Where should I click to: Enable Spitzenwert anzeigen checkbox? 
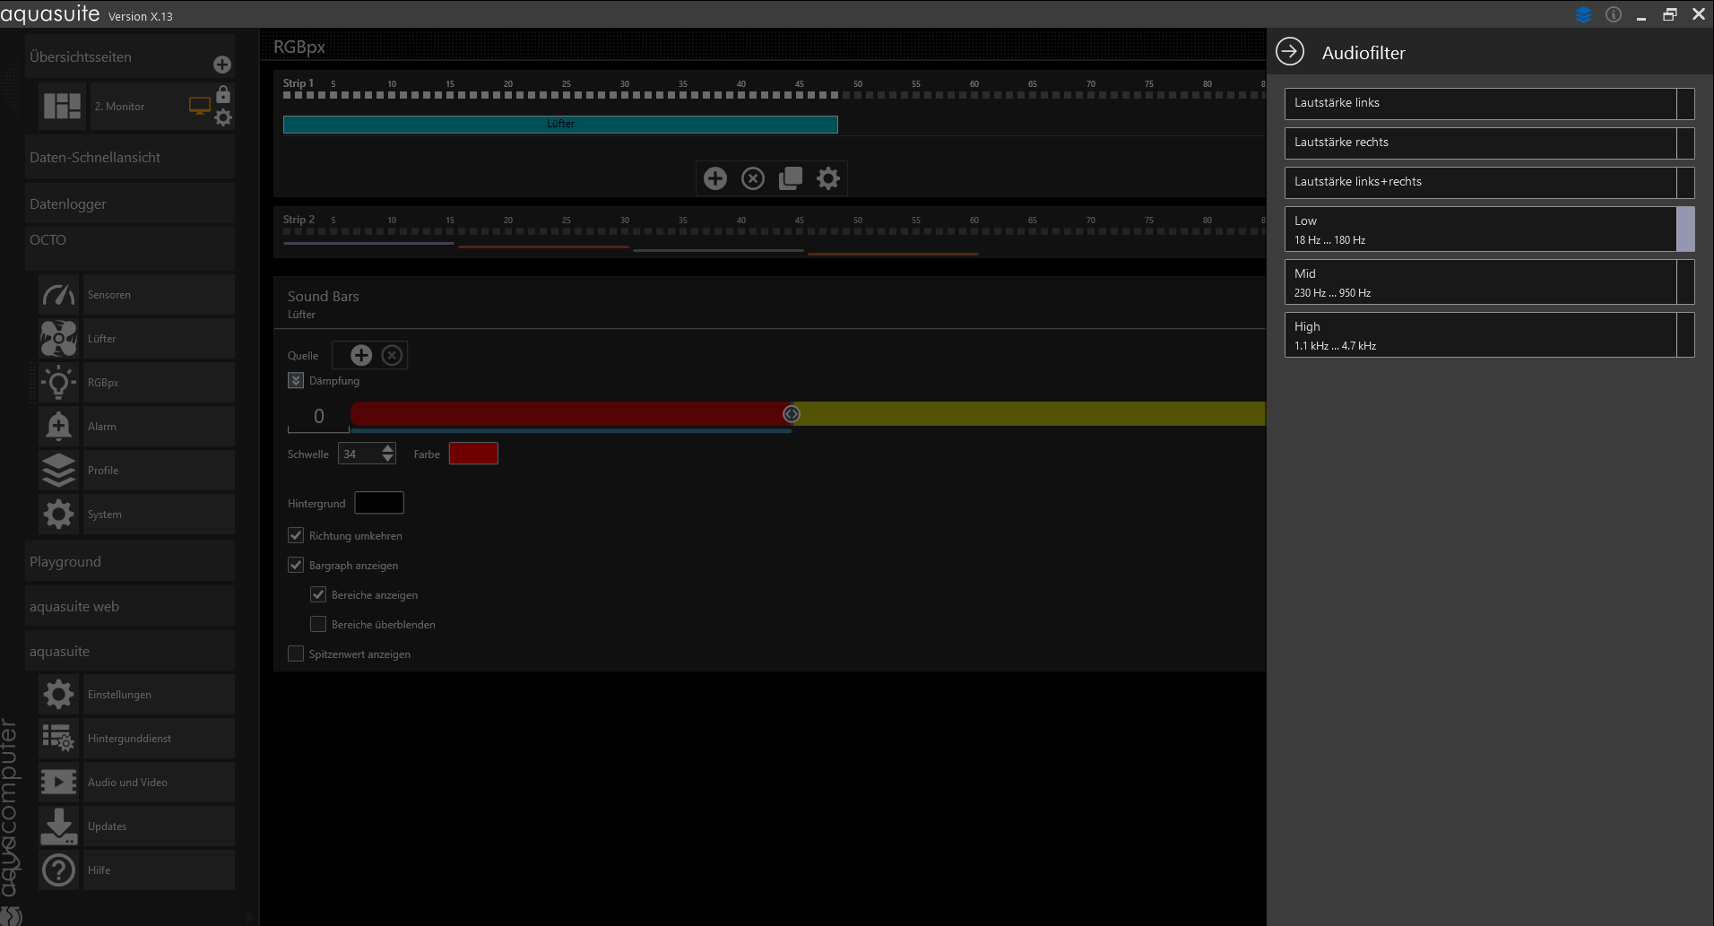click(x=296, y=654)
